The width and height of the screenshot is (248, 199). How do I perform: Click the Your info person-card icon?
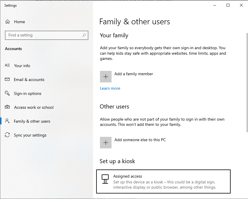pos(7,65)
